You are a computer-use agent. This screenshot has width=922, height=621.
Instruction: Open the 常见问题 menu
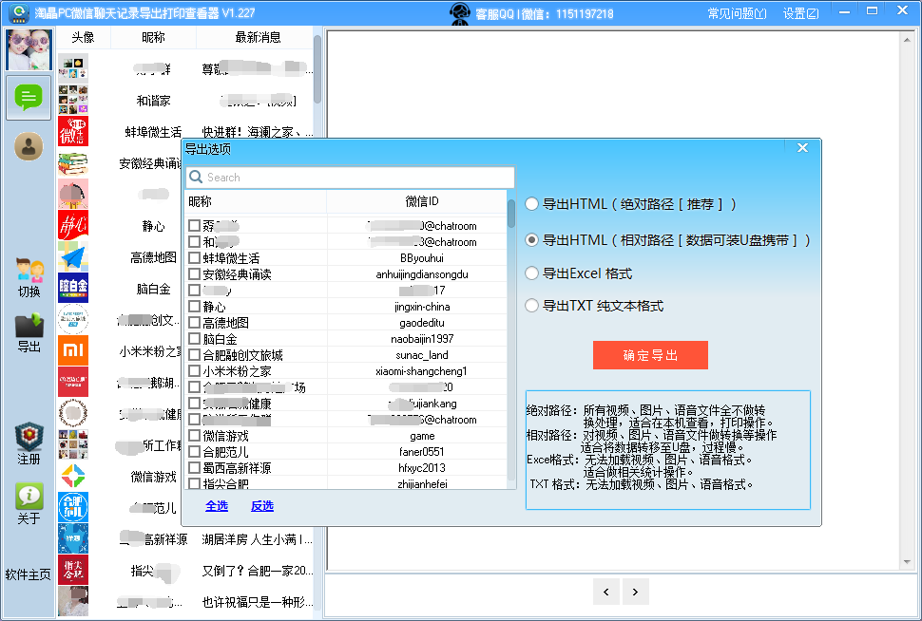click(x=737, y=13)
